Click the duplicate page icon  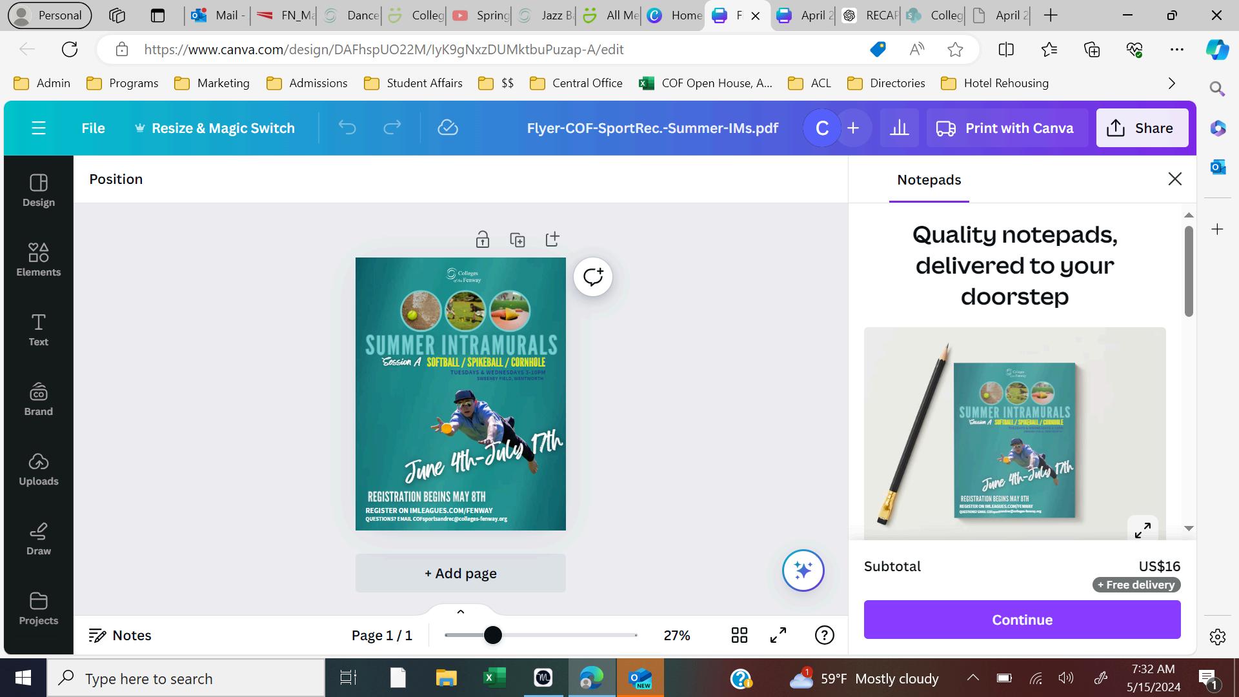[x=517, y=240]
